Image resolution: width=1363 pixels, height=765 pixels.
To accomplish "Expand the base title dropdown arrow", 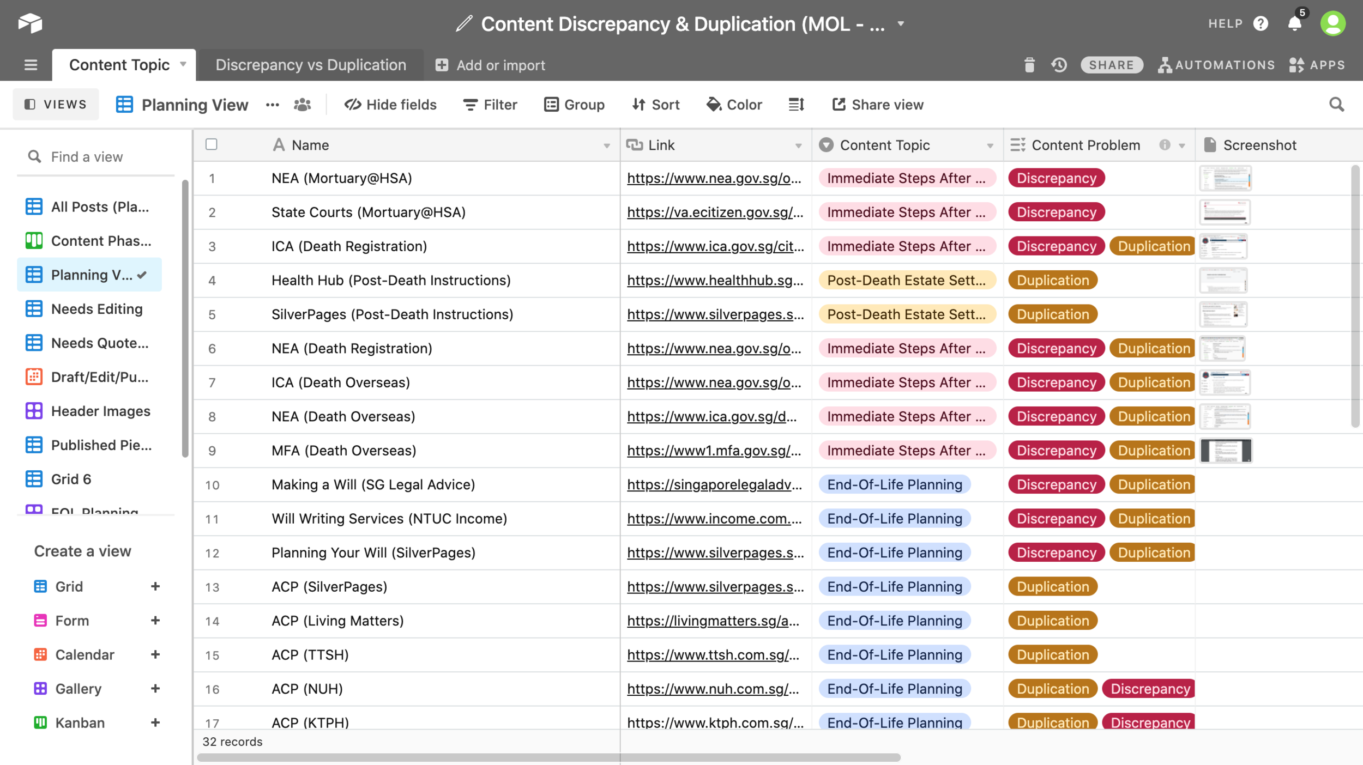I will 901,23.
